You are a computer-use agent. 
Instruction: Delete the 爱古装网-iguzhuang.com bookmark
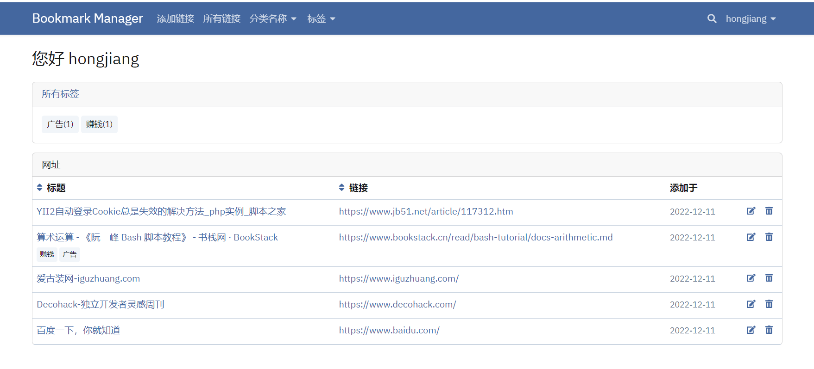(769, 278)
